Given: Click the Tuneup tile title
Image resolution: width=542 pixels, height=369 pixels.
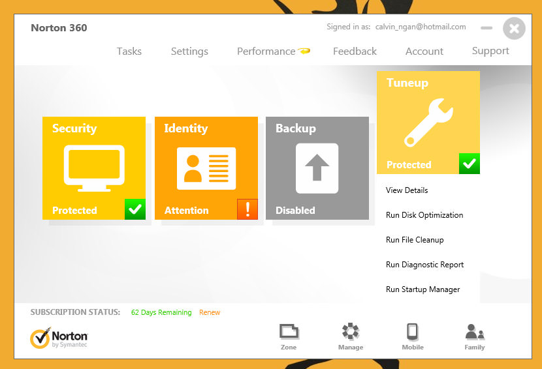Looking at the screenshot, I should (407, 83).
